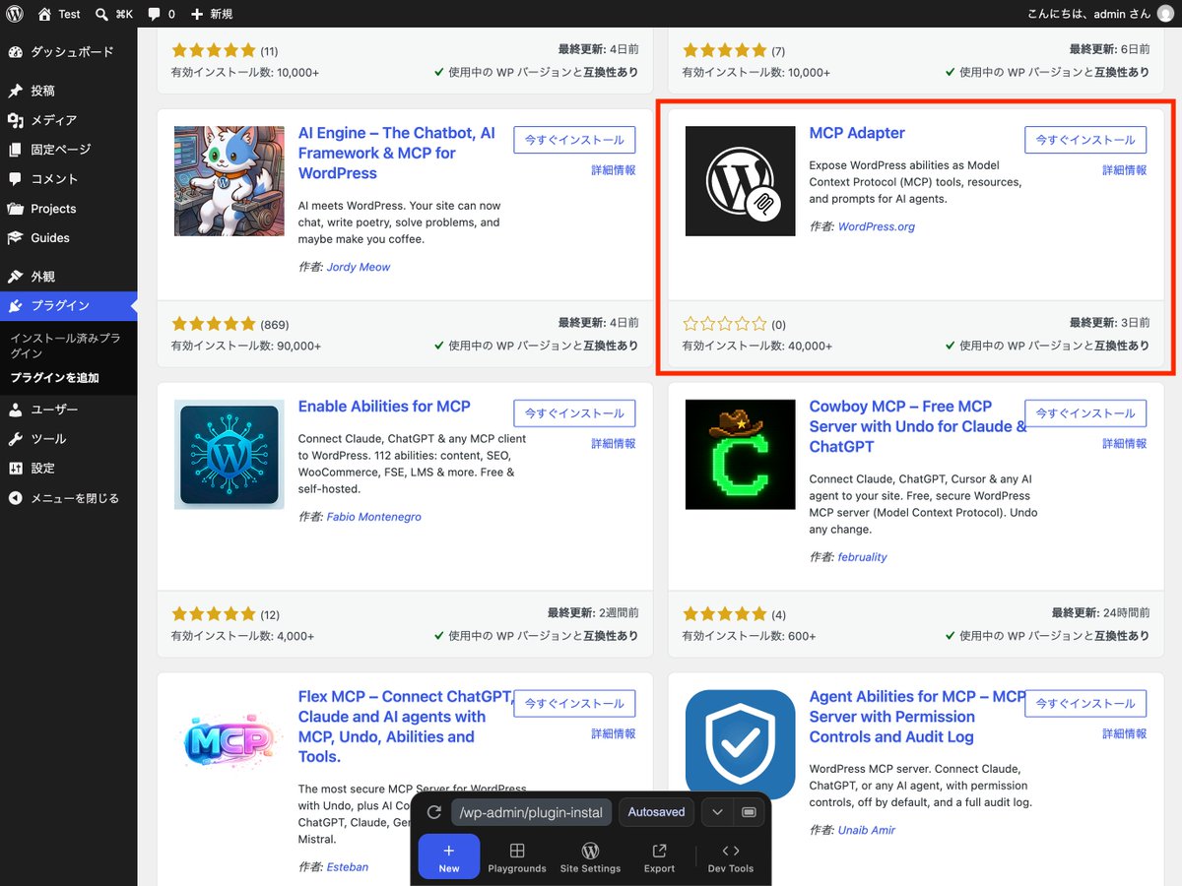The height and width of the screenshot is (886, 1182).
Task: Open 固定ページ pages menu
Action: pyautogui.click(x=69, y=150)
